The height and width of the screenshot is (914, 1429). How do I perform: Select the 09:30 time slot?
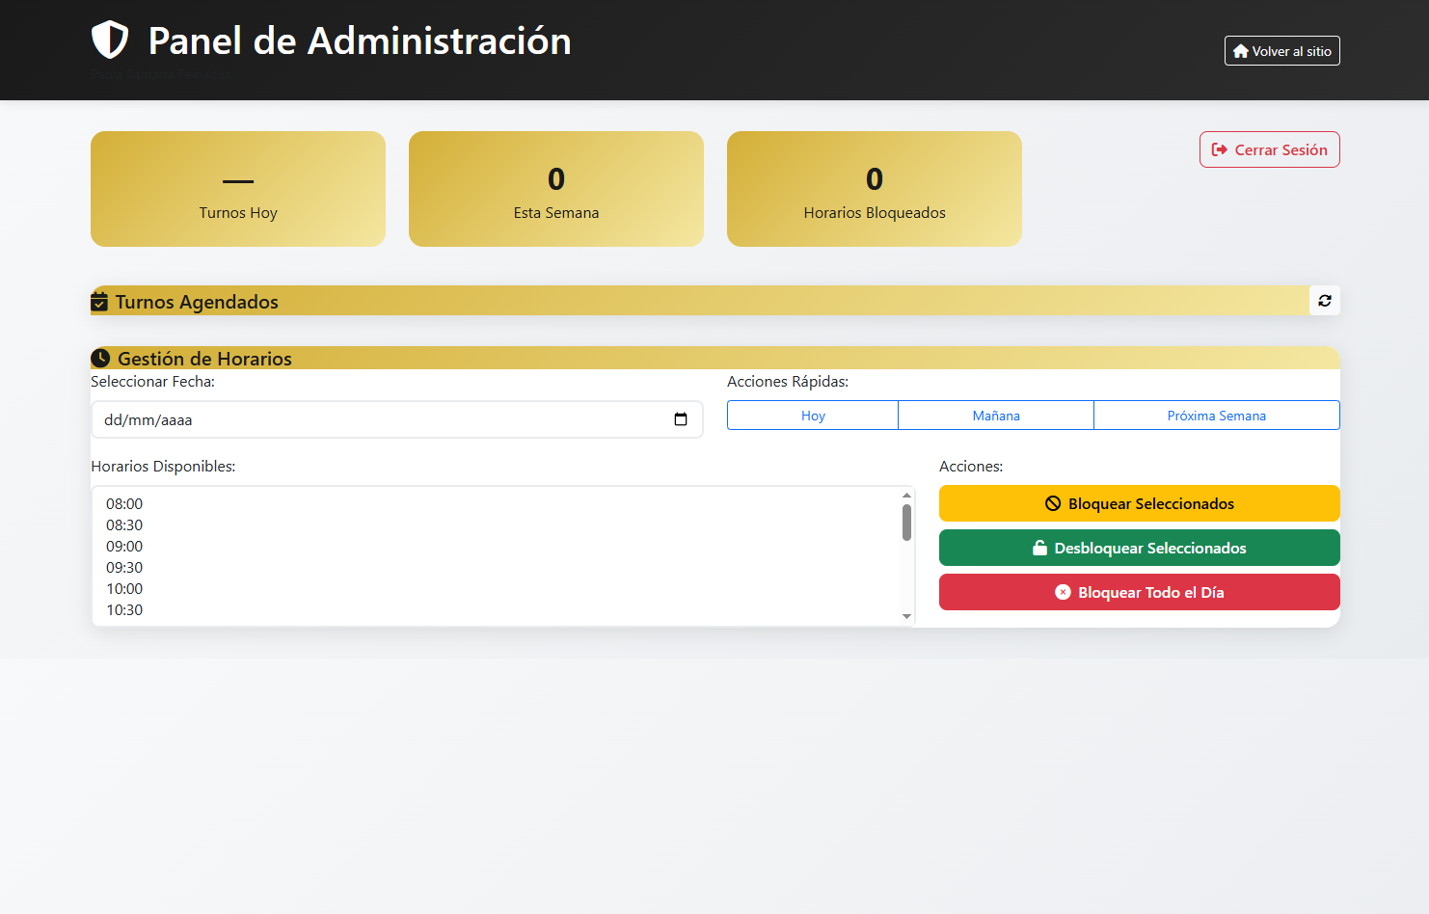point(124,568)
